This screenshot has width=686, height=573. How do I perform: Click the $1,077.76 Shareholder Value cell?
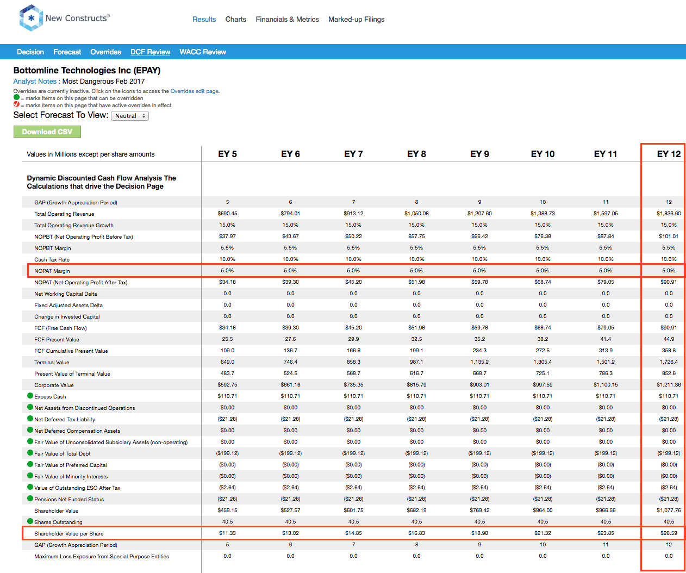coord(669,510)
